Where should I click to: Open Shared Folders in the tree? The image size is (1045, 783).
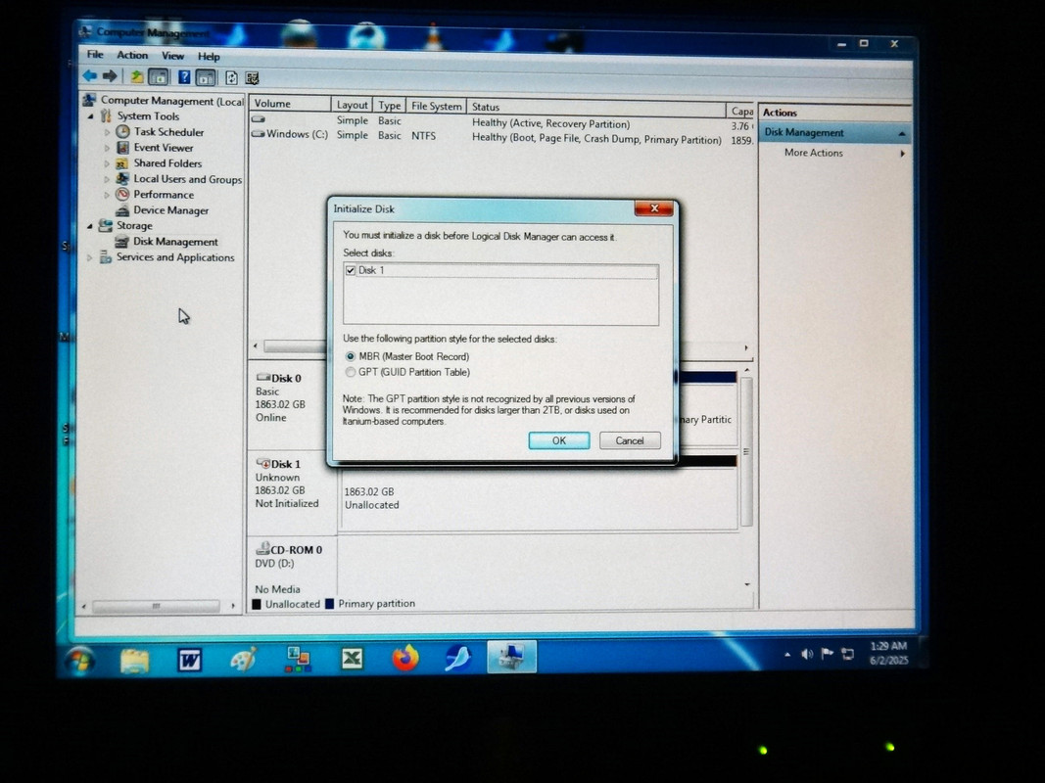coord(167,163)
